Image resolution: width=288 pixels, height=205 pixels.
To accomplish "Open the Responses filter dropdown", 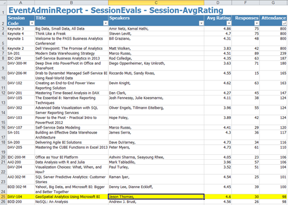I will [x=256, y=23].
